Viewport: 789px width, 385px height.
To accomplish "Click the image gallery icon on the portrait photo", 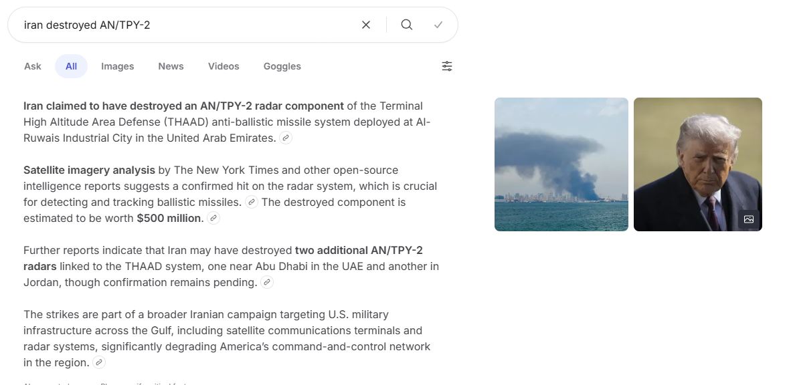I will [x=749, y=219].
